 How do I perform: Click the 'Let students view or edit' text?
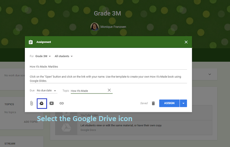click(121, 125)
